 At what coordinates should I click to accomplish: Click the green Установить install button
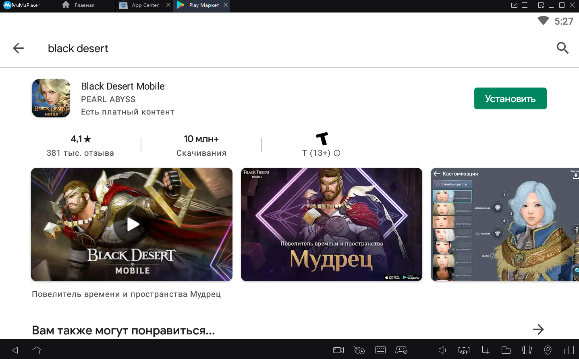(510, 98)
